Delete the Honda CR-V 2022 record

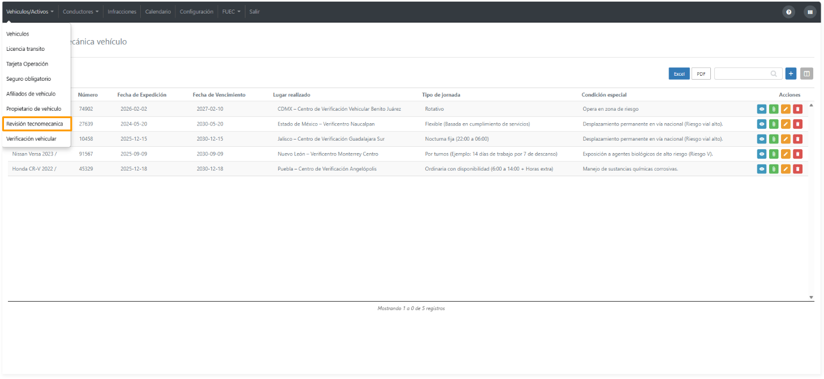(x=797, y=168)
